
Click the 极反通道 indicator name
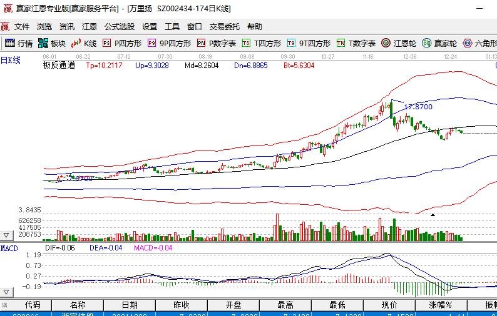pyautogui.click(x=59, y=66)
